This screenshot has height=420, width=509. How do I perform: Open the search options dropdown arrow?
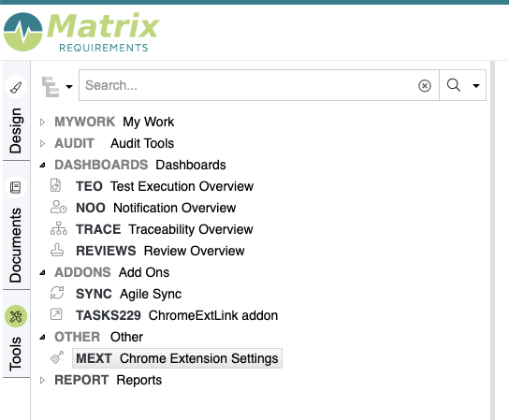(476, 86)
